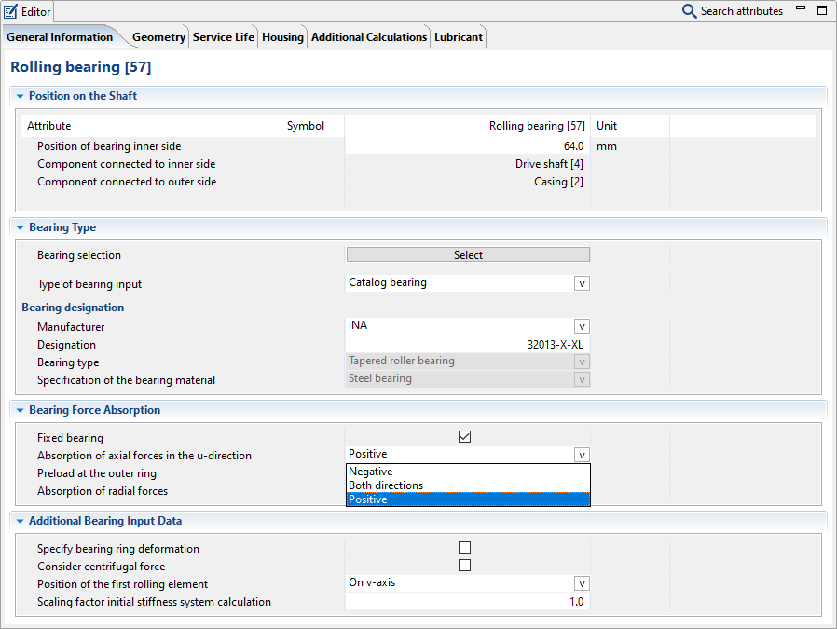This screenshot has width=837, height=629.
Task: Open the Manufacturer dropdown
Action: pyautogui.click(x=582, y=327)
